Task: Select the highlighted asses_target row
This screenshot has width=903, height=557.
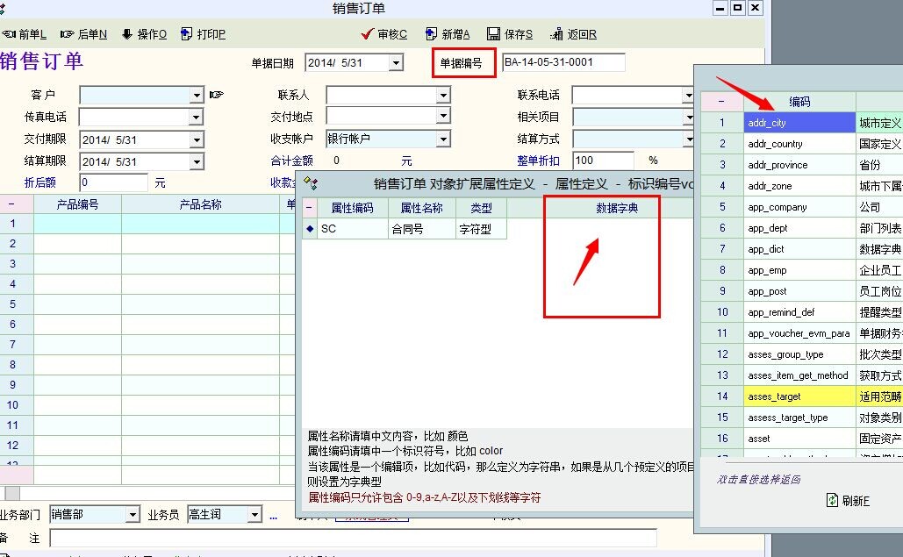Action: tap(799, 396)
